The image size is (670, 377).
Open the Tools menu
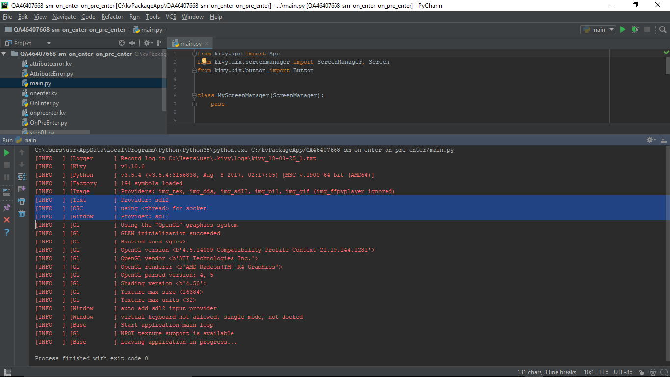(x=153, y=17)
